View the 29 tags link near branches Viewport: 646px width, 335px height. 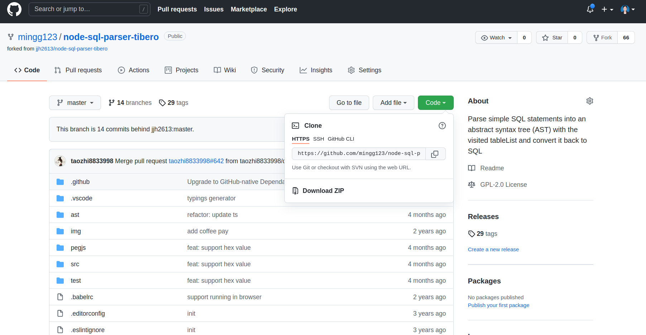pos(174,103)
